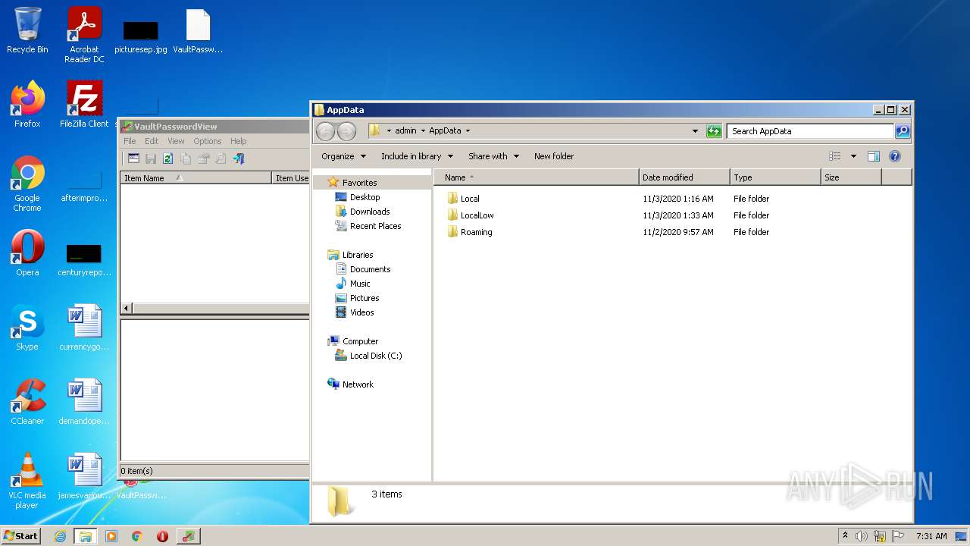Click the Back arrow in Explorer
This screenshot has width=970, height=546.
point(325,131)
